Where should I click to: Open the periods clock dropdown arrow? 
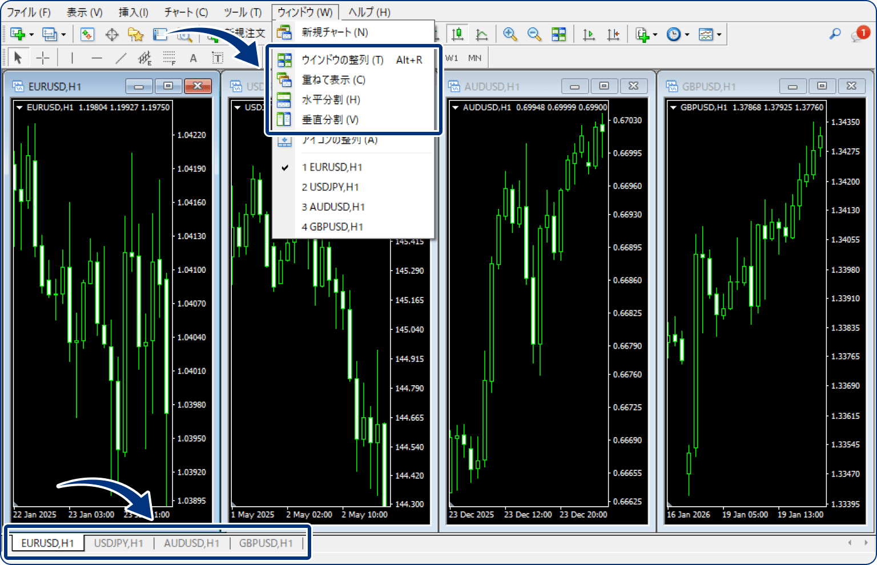tap(687, 35)
